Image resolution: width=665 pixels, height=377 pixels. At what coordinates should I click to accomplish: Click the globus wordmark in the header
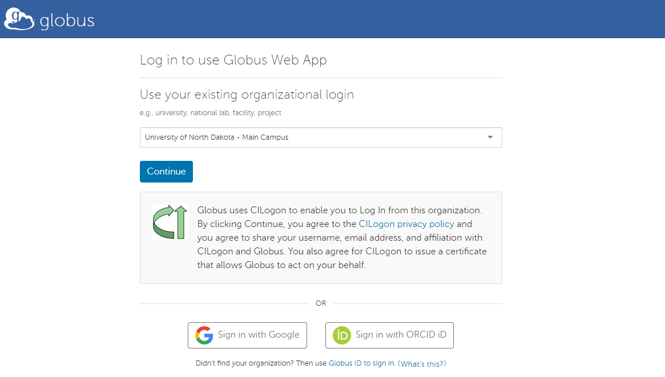(67, 21)
